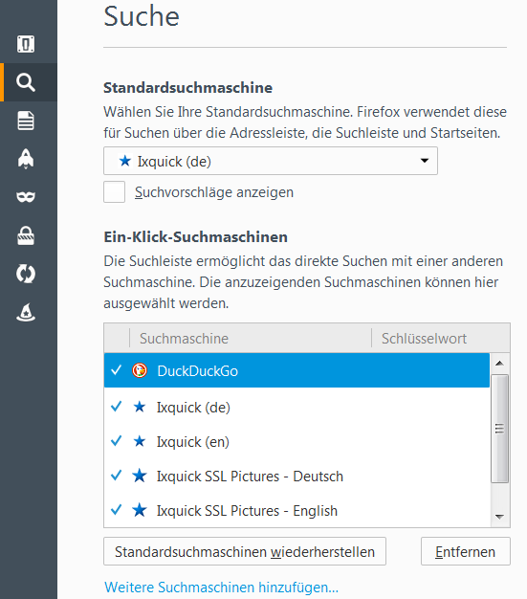
Task: Uncheck the Ixquick (de) list checkmark
Action: point(116,407)
